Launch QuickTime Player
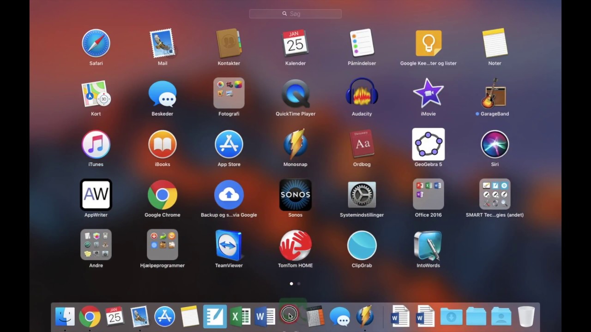591x332 pixels. (x=295, y=94)
